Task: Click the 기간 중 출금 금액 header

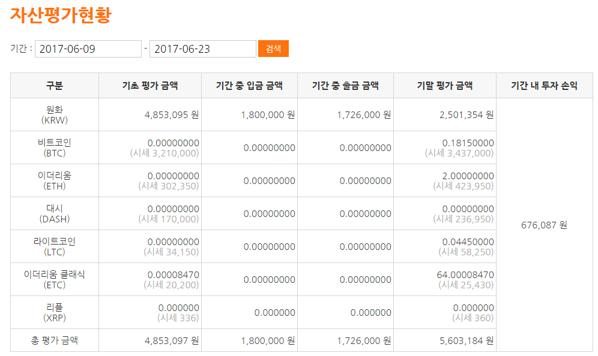Action: (345, 86)
